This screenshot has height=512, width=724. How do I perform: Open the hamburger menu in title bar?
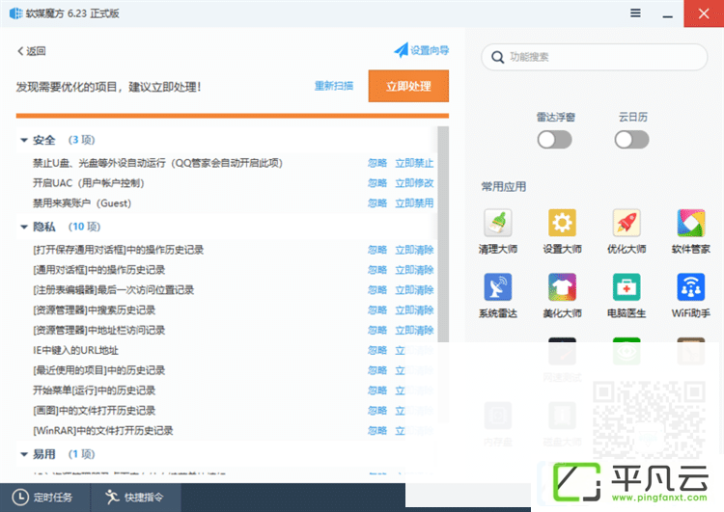pos(635,13)
